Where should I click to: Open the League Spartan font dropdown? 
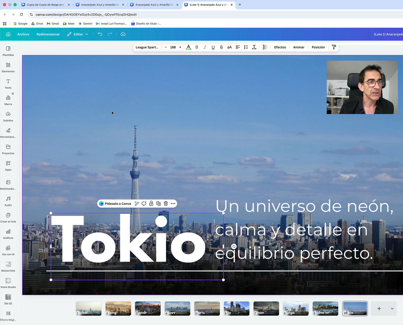coord(147,47)
